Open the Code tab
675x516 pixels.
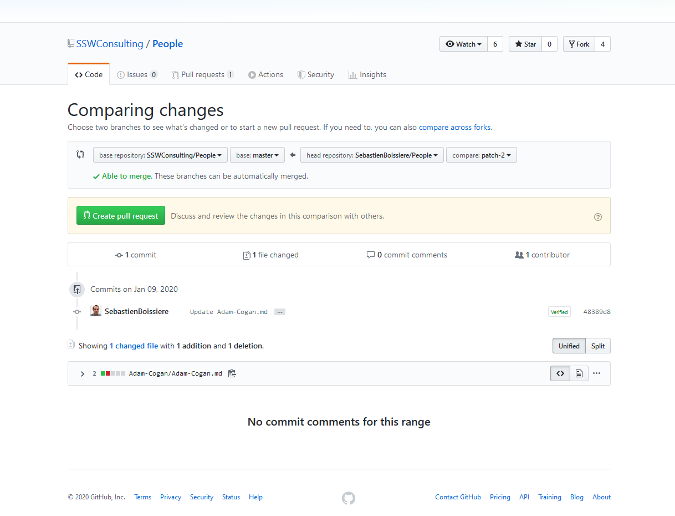tap(89, 74)
